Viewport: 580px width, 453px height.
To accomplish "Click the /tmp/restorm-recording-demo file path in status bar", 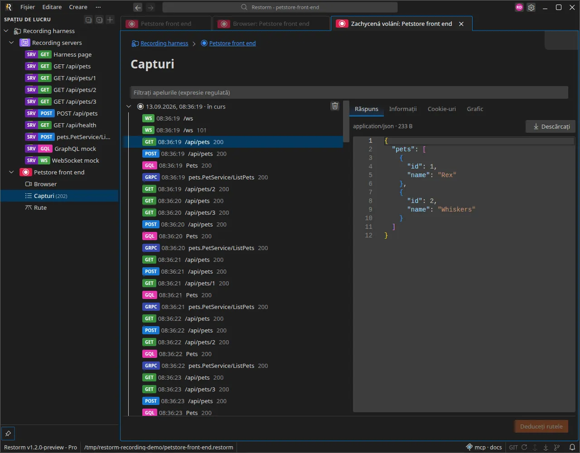I will (x=159, y=447).
